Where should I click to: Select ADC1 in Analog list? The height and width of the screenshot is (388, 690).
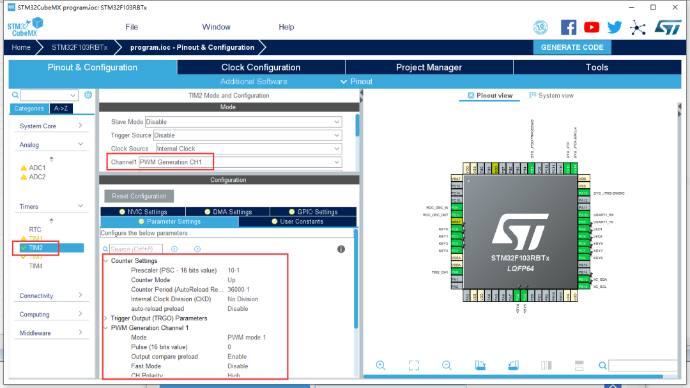(37, 168)
